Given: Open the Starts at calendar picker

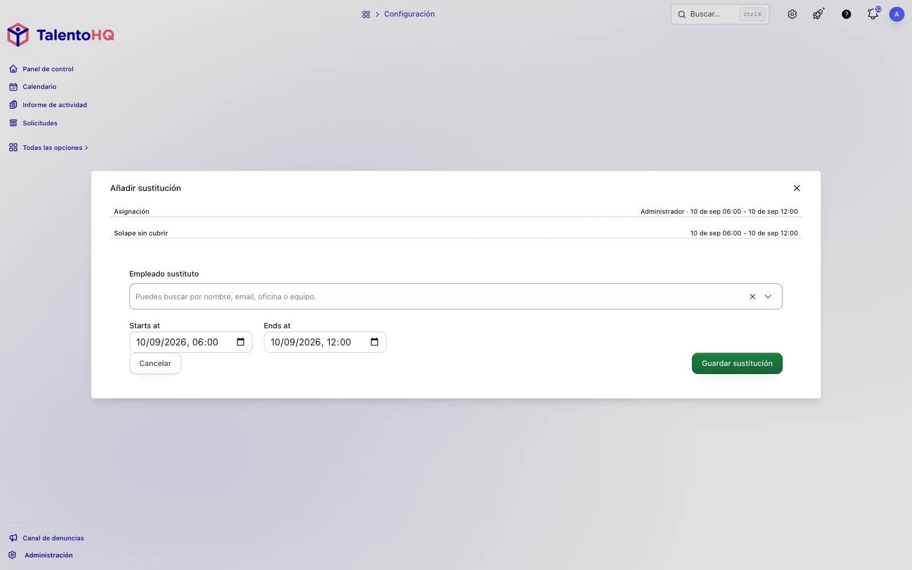Looking at the screenshot, I should [x=241, y=342].
